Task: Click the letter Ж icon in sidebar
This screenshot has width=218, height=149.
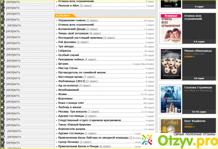Action: click(x=3, y=25)
